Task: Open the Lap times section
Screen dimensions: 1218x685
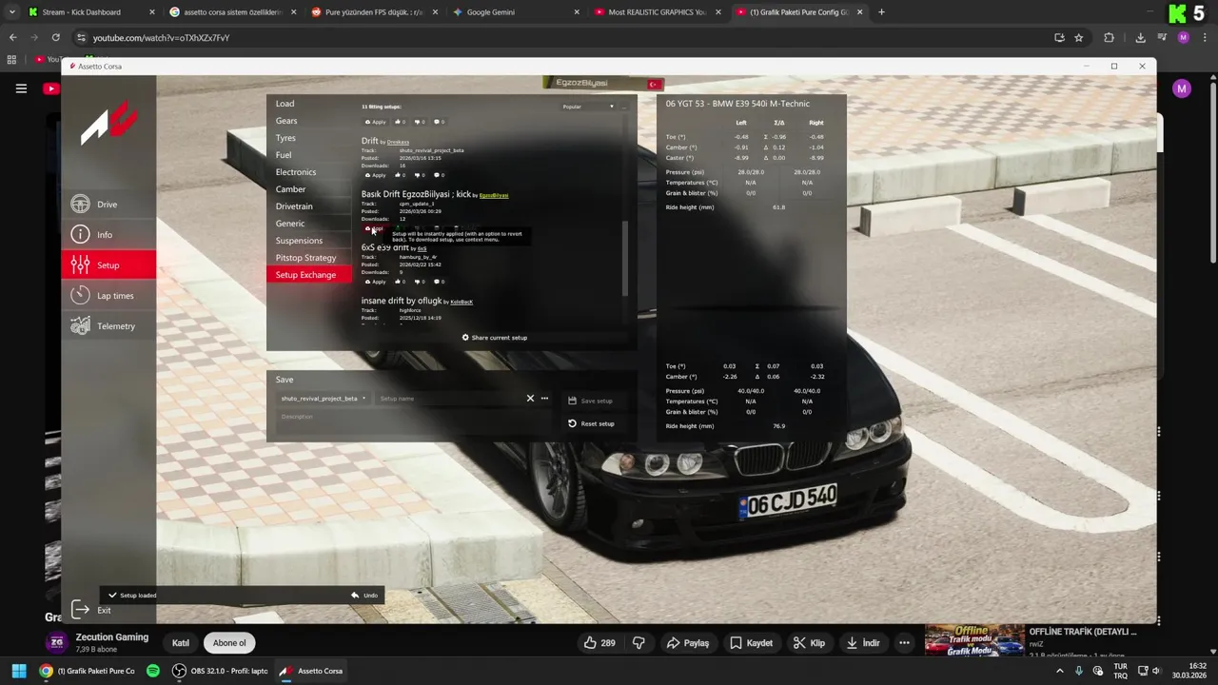Action: pos(108,296)
